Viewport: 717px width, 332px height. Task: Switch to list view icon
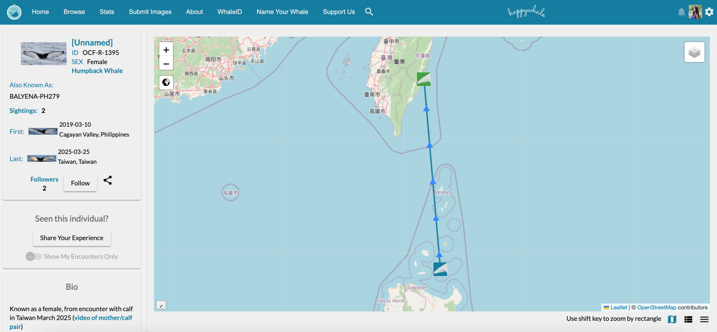tap(689, 319)
